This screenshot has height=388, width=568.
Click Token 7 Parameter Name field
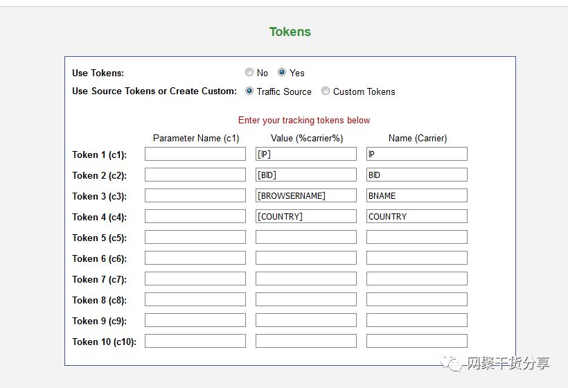pos(195,279)
